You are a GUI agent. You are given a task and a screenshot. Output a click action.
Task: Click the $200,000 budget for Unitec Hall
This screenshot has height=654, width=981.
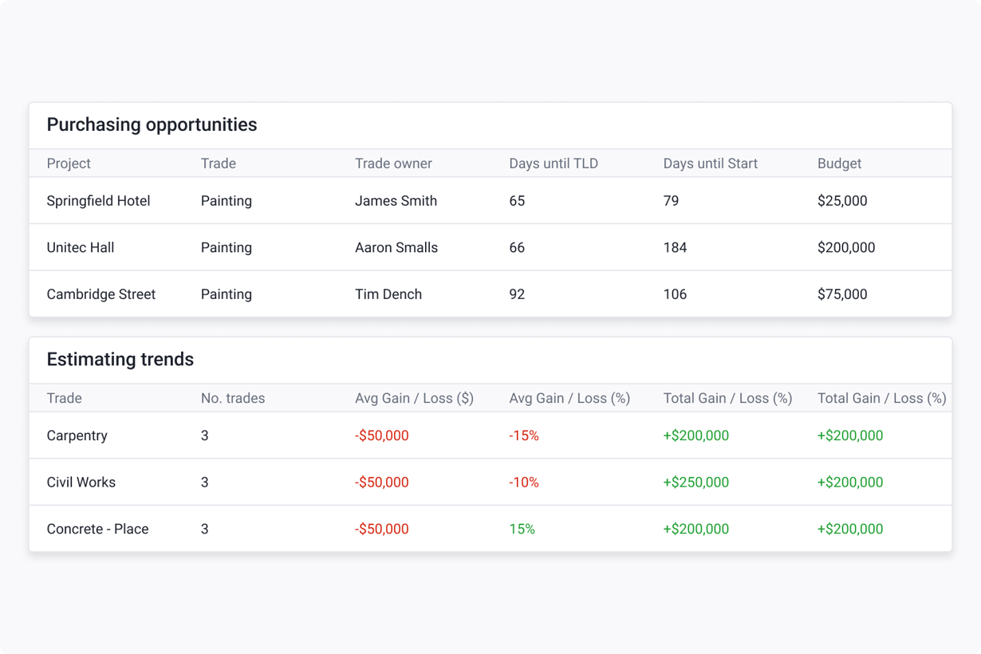[846, 247]
